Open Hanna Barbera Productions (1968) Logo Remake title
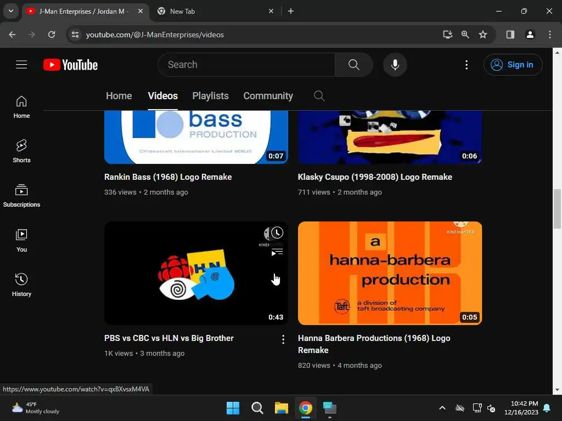This screenshot has width=562, height=421. pos(374,344)
